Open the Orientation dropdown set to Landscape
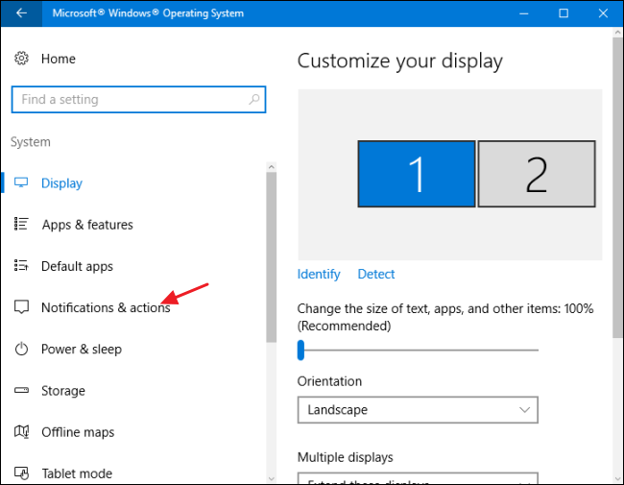 click(418, 410)
